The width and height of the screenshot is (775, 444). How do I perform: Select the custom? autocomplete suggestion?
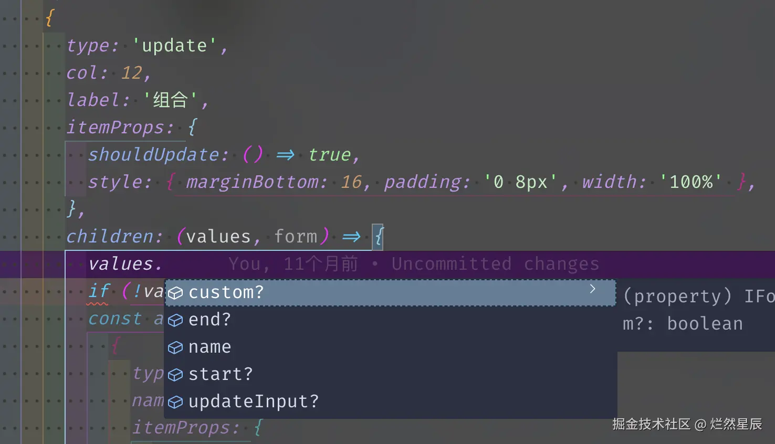point(390,292)
